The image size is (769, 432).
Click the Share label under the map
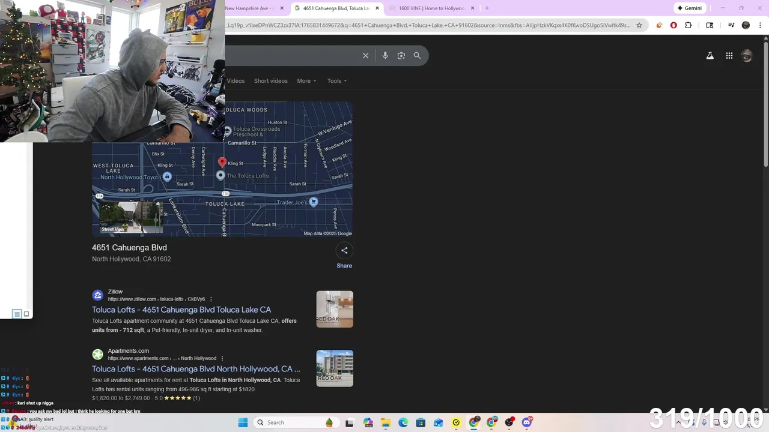[344, 266]
